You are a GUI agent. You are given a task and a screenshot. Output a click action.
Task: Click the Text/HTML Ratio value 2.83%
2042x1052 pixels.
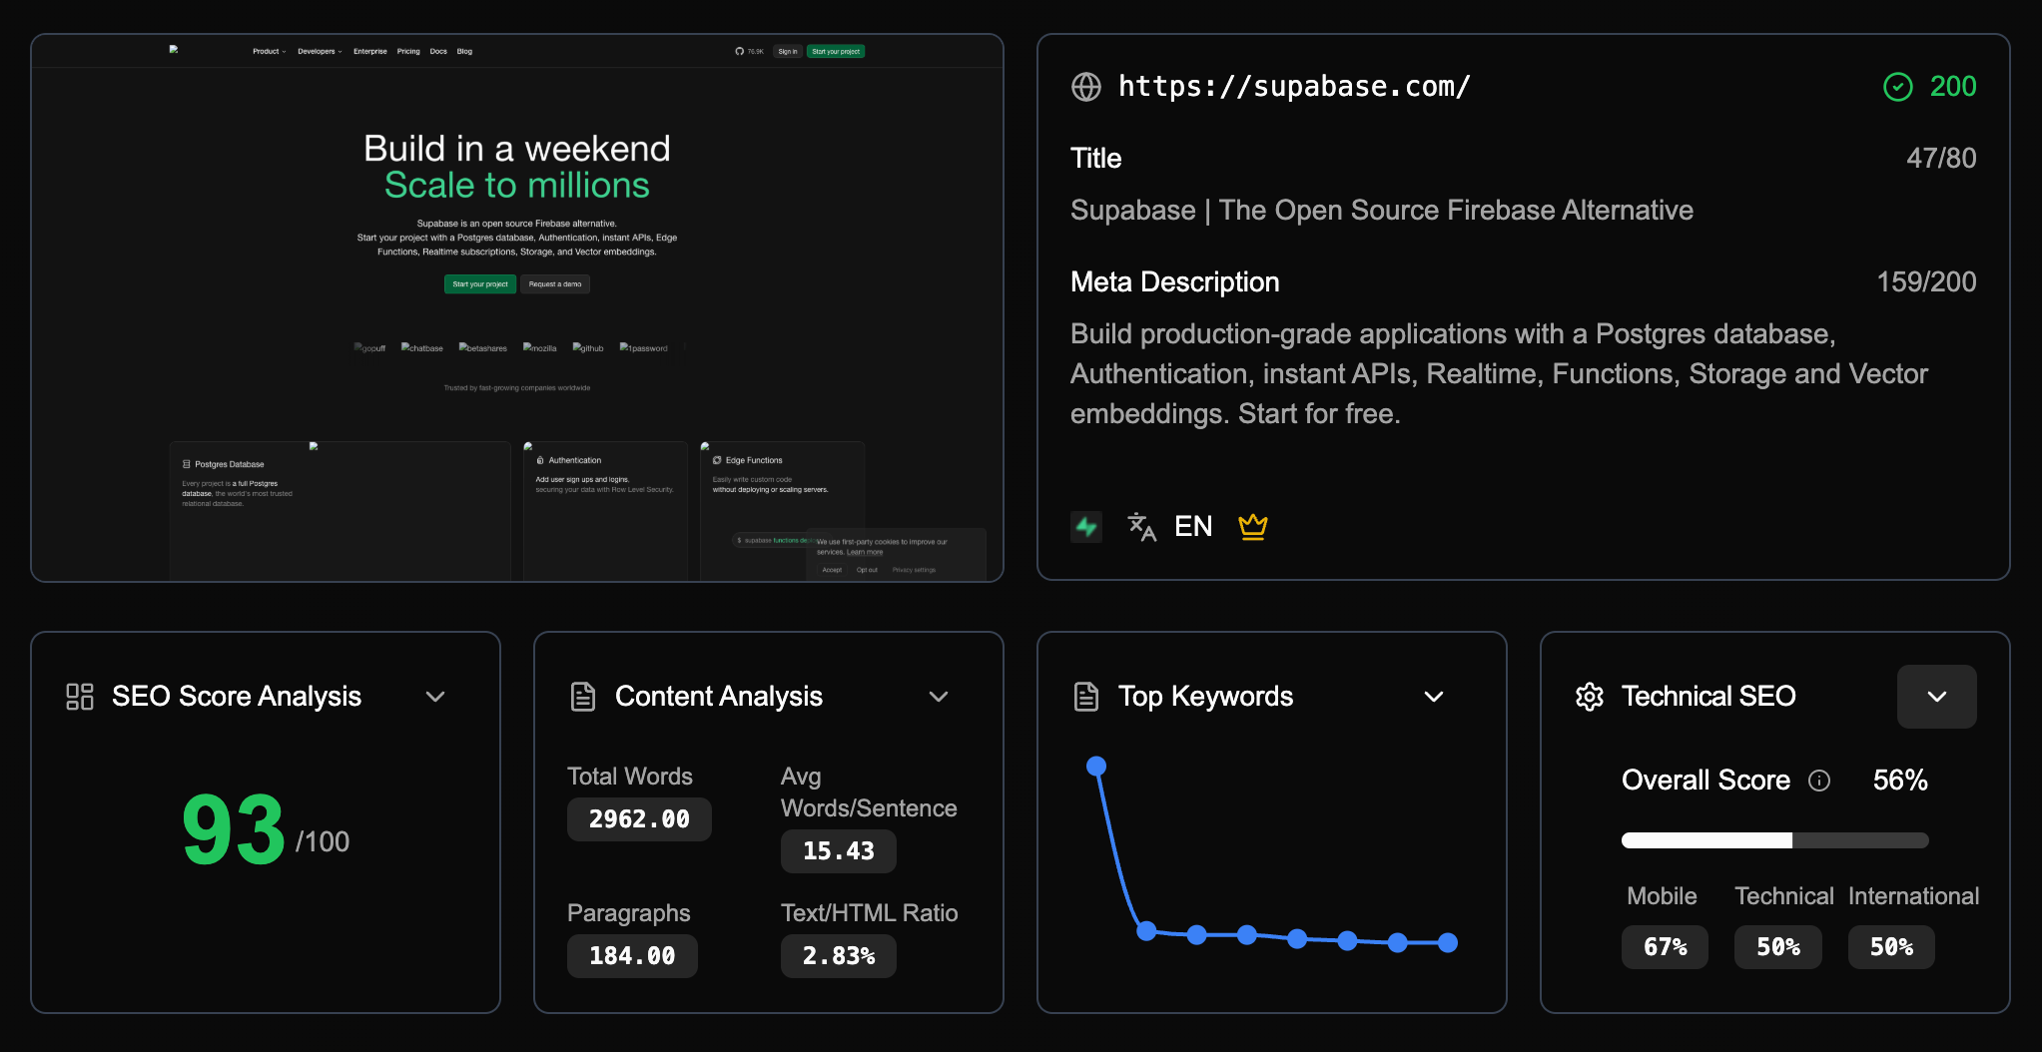[839, 956]
